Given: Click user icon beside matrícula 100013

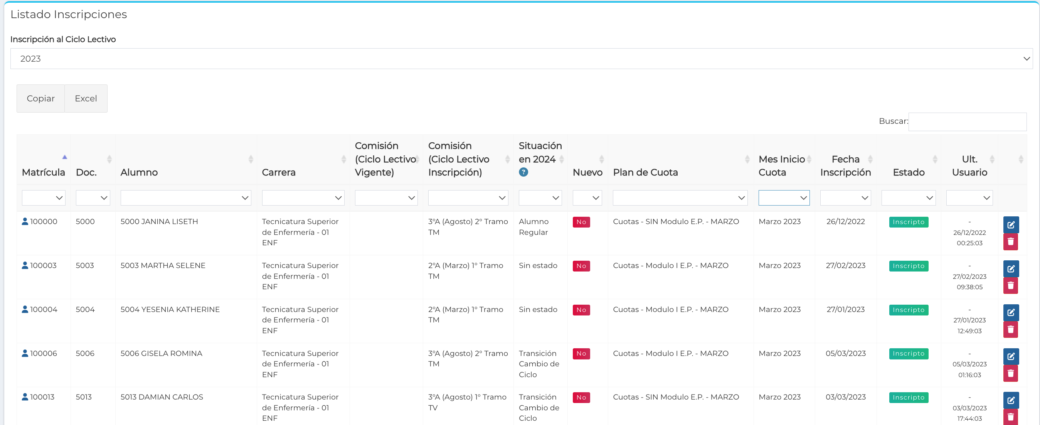Looking at the screenshot, I should point(25,397).
